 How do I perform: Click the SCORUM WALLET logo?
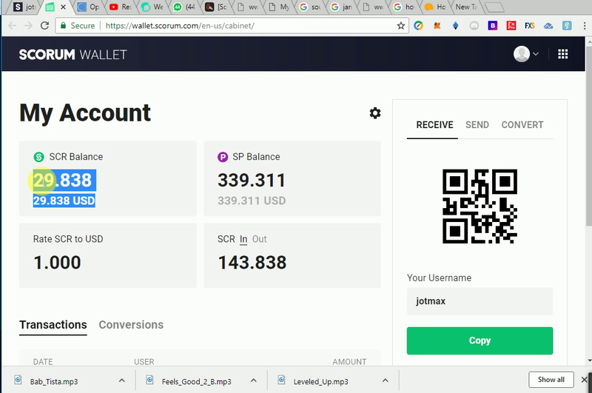click(73, 55)
